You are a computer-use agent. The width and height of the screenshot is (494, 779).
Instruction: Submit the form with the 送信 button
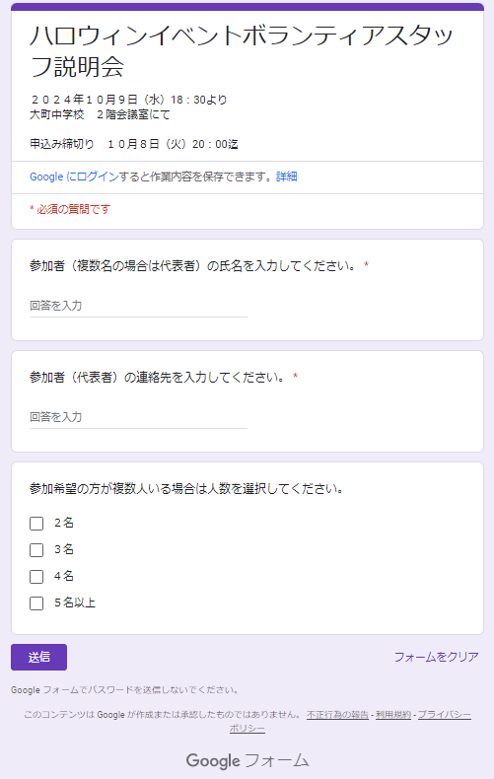click(38, 657)
